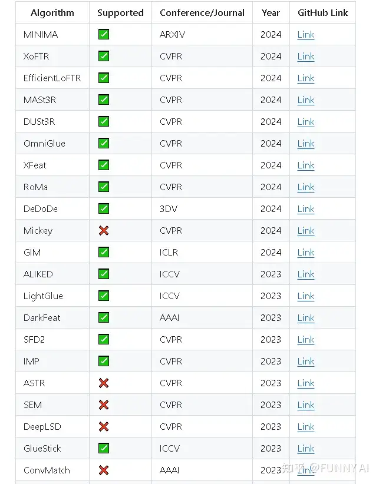Click the XoFTR supported checkmark
This screenshot has width=379, height=484.
[x=104, y=57]
